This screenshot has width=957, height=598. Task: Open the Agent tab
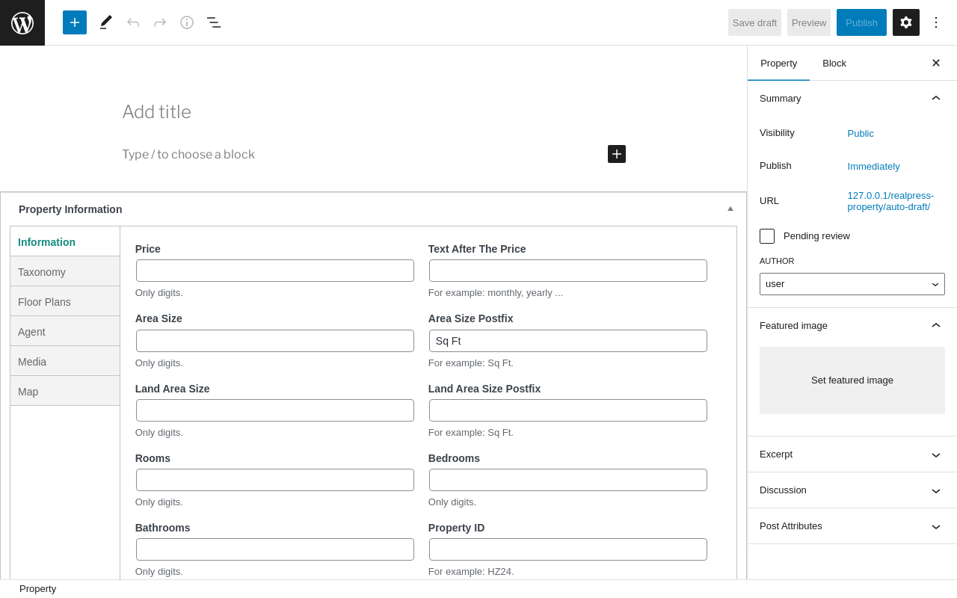pos(65,332)
